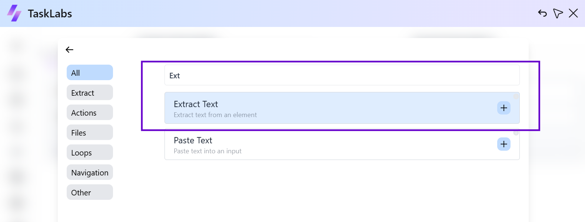585x222 pixels.
Task: Toggle the Loops category filter
Action: coord(90,152)
